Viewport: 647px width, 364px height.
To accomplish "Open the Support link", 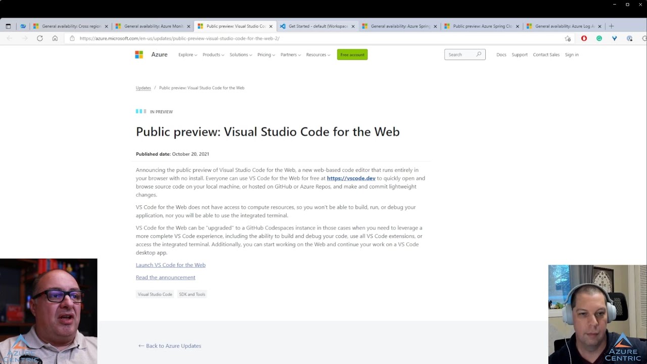I will (520, 55).
